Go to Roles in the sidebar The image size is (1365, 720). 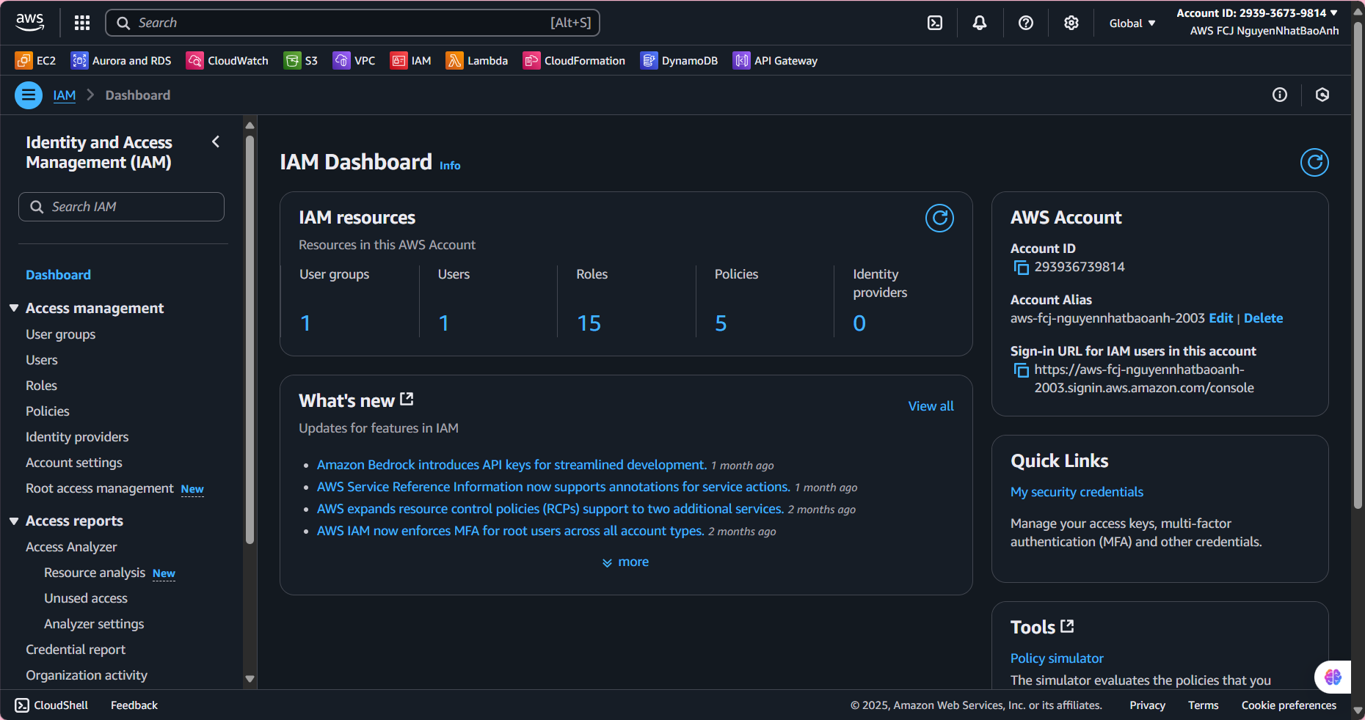tap(41, 386)
